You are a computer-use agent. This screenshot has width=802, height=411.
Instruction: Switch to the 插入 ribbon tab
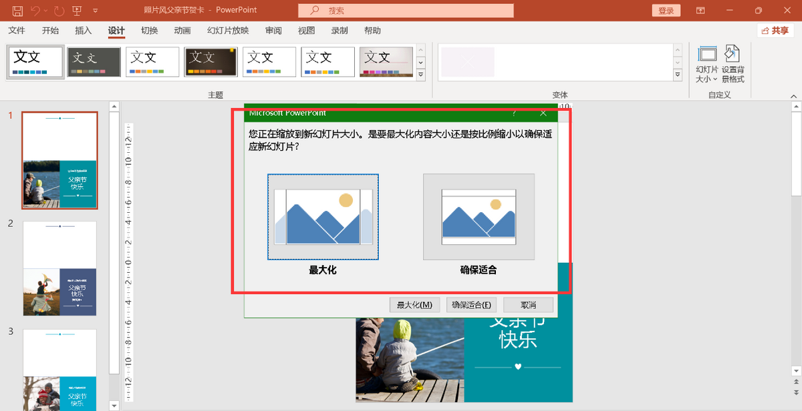(83, 30)
